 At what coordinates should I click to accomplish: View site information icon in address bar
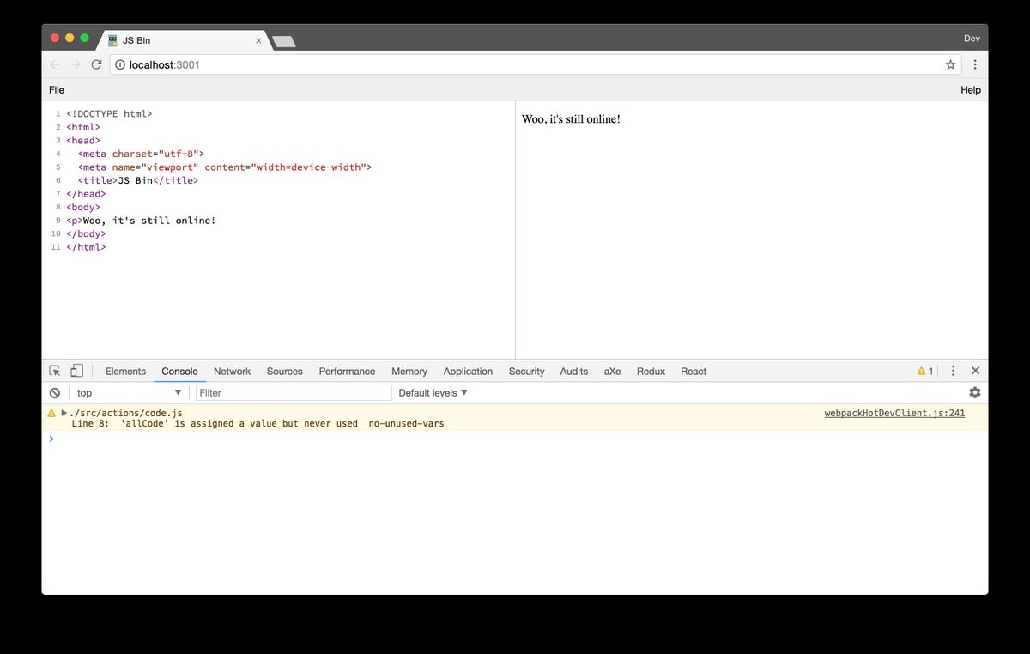pos(120,64)
